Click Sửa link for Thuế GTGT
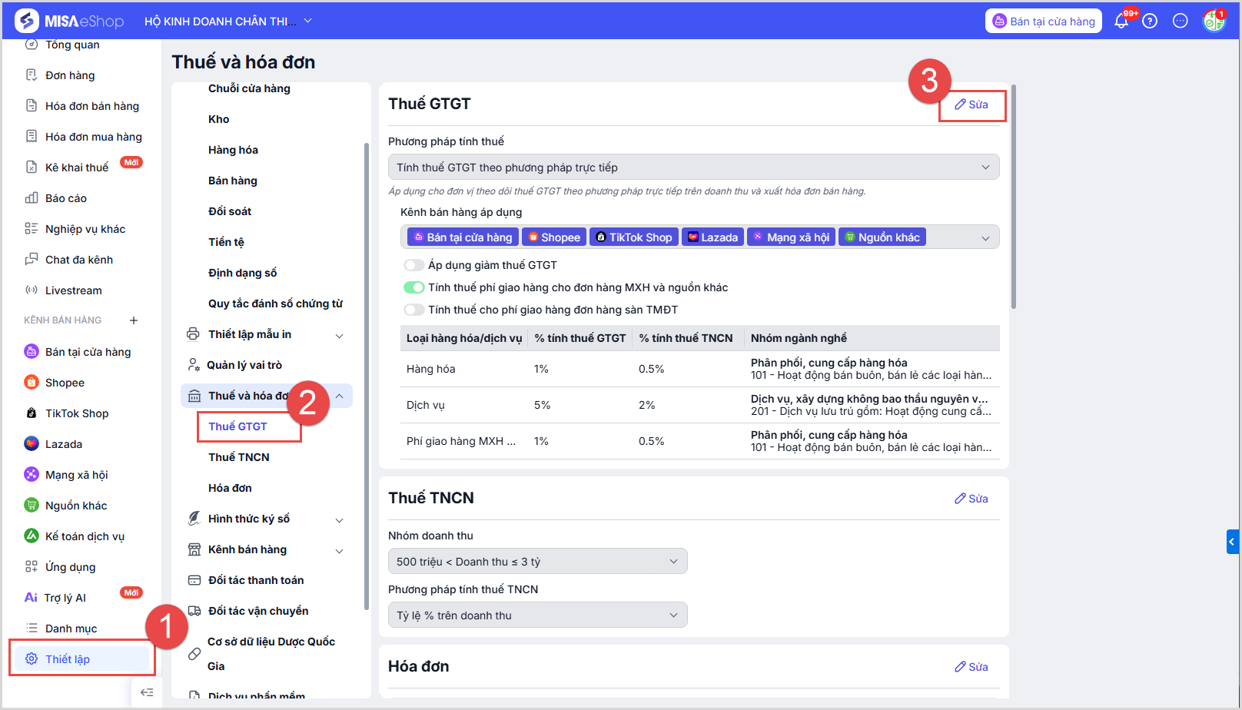The image size is (1242, 710). 971,105
